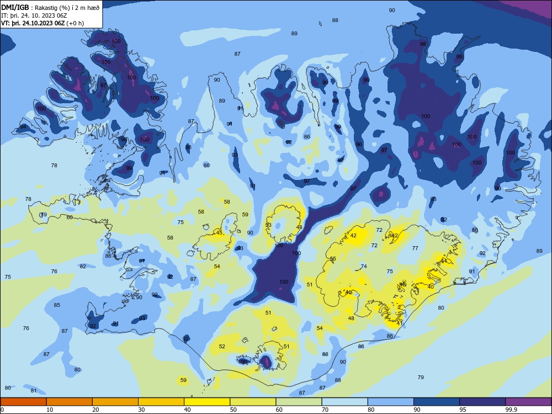Click the '74' humidity value on the map

364,267
